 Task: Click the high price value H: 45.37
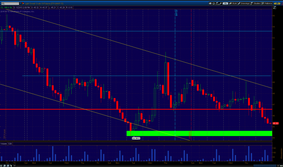pyautogui.click(x=44, y=8)
